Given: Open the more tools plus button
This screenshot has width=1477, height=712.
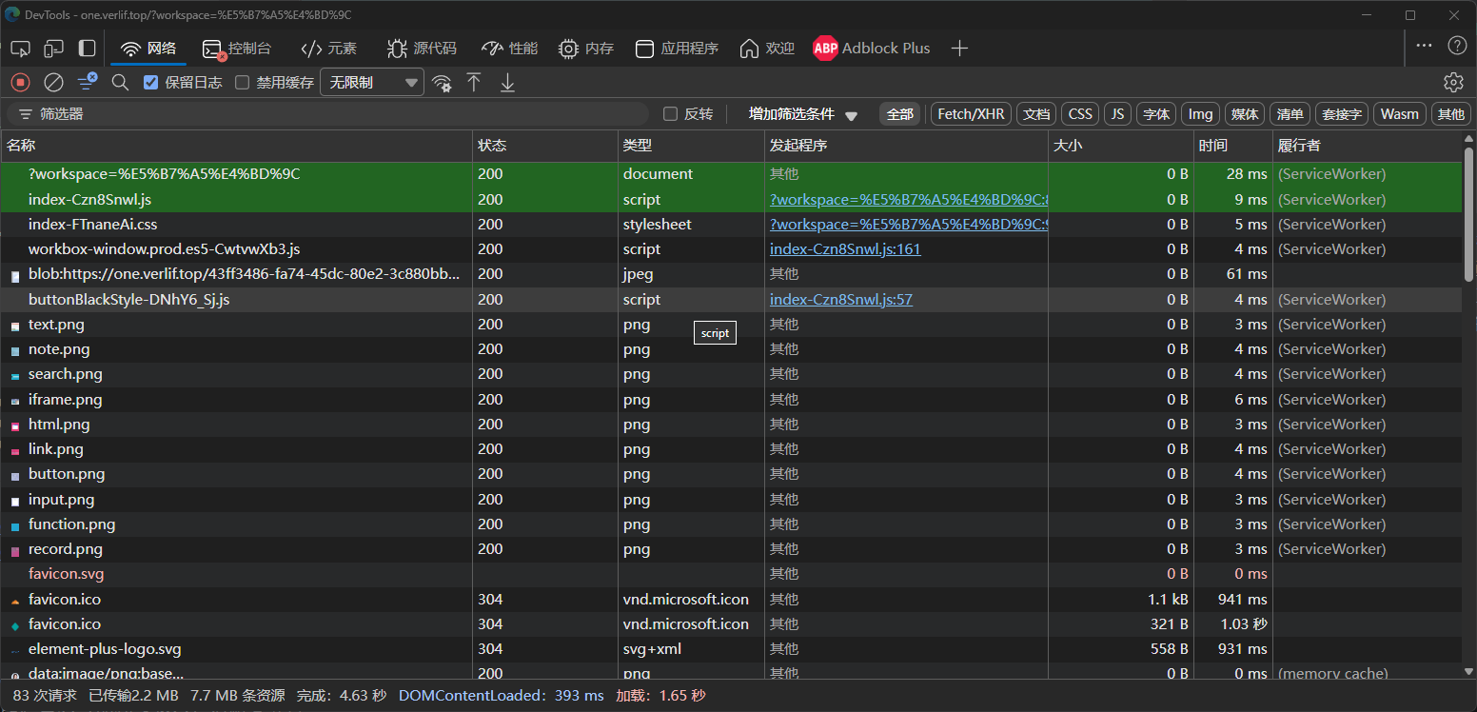Looking at the screenshot, I should pos(959,49).
